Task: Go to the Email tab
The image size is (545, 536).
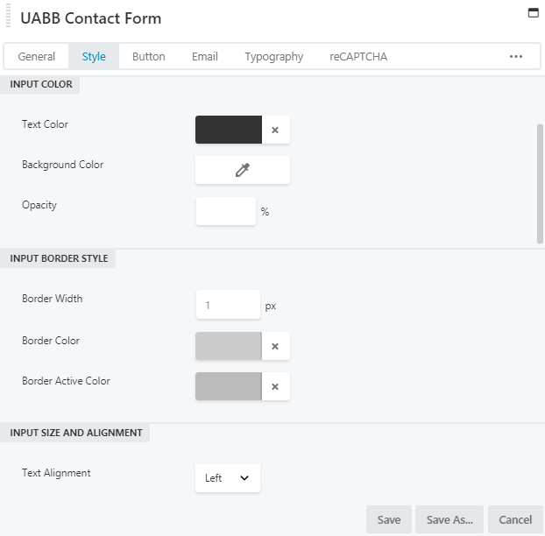Action: (x=205, y=56)
